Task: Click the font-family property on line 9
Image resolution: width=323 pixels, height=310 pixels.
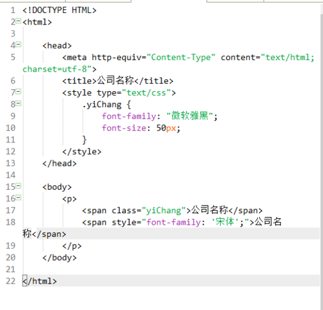Action: click(x=129, y=116)
